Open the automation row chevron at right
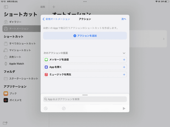 coord(164,39)
